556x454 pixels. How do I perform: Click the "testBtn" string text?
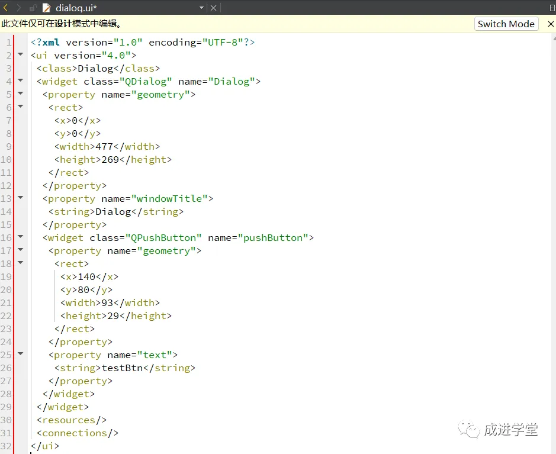(x=123, y=368)
